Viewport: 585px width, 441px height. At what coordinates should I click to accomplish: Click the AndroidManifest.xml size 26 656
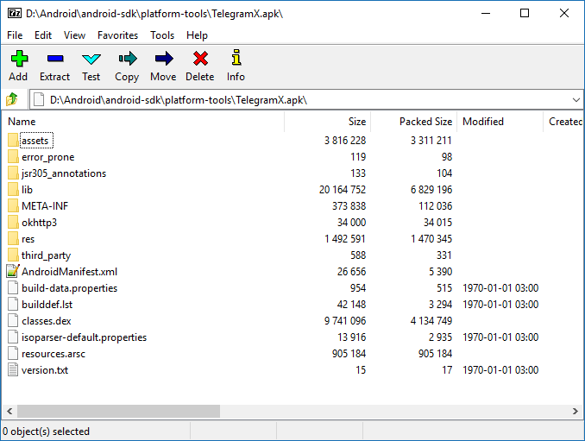(351, 272)
